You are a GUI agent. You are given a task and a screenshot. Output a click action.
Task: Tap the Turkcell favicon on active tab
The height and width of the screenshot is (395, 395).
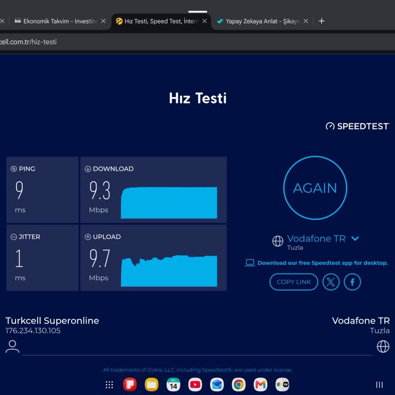(x=119, y=21)
